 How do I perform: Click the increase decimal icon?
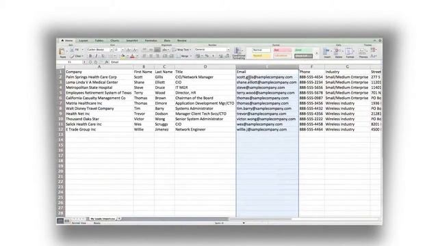coord(220,56)
